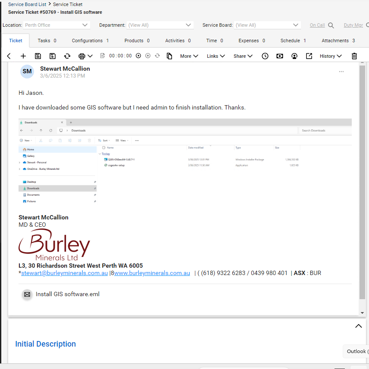The width and height of the screenshot is (369, 369).
Task: Click the trash delete icon
Action: tap(354, 56)
